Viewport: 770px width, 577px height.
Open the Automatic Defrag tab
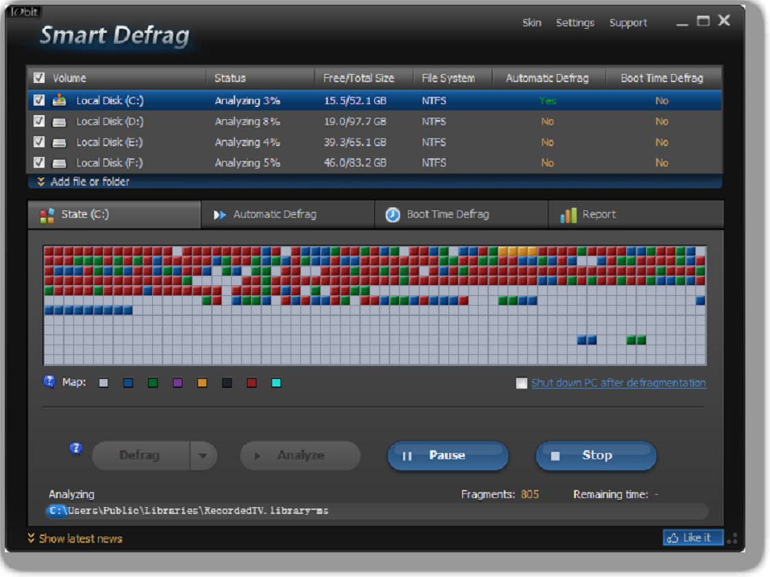[x=288, y=214]
